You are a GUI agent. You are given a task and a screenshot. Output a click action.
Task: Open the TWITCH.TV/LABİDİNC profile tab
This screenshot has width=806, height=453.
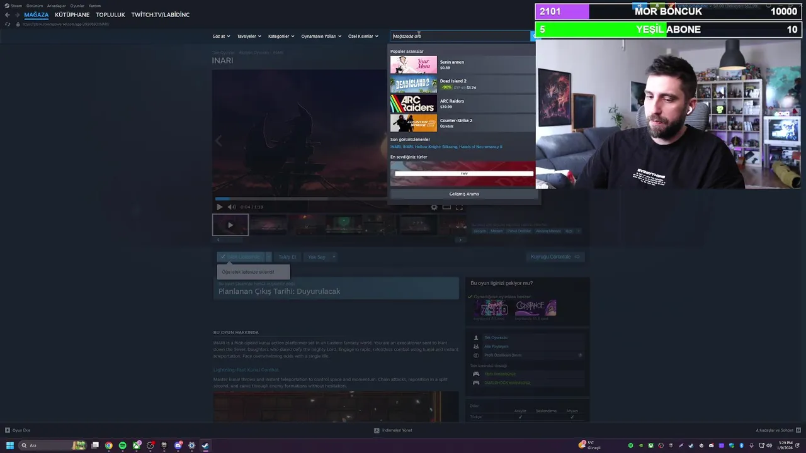tap(160, 14)
